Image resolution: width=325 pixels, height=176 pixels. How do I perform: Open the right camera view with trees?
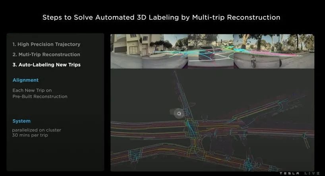(x=274, y=51)
